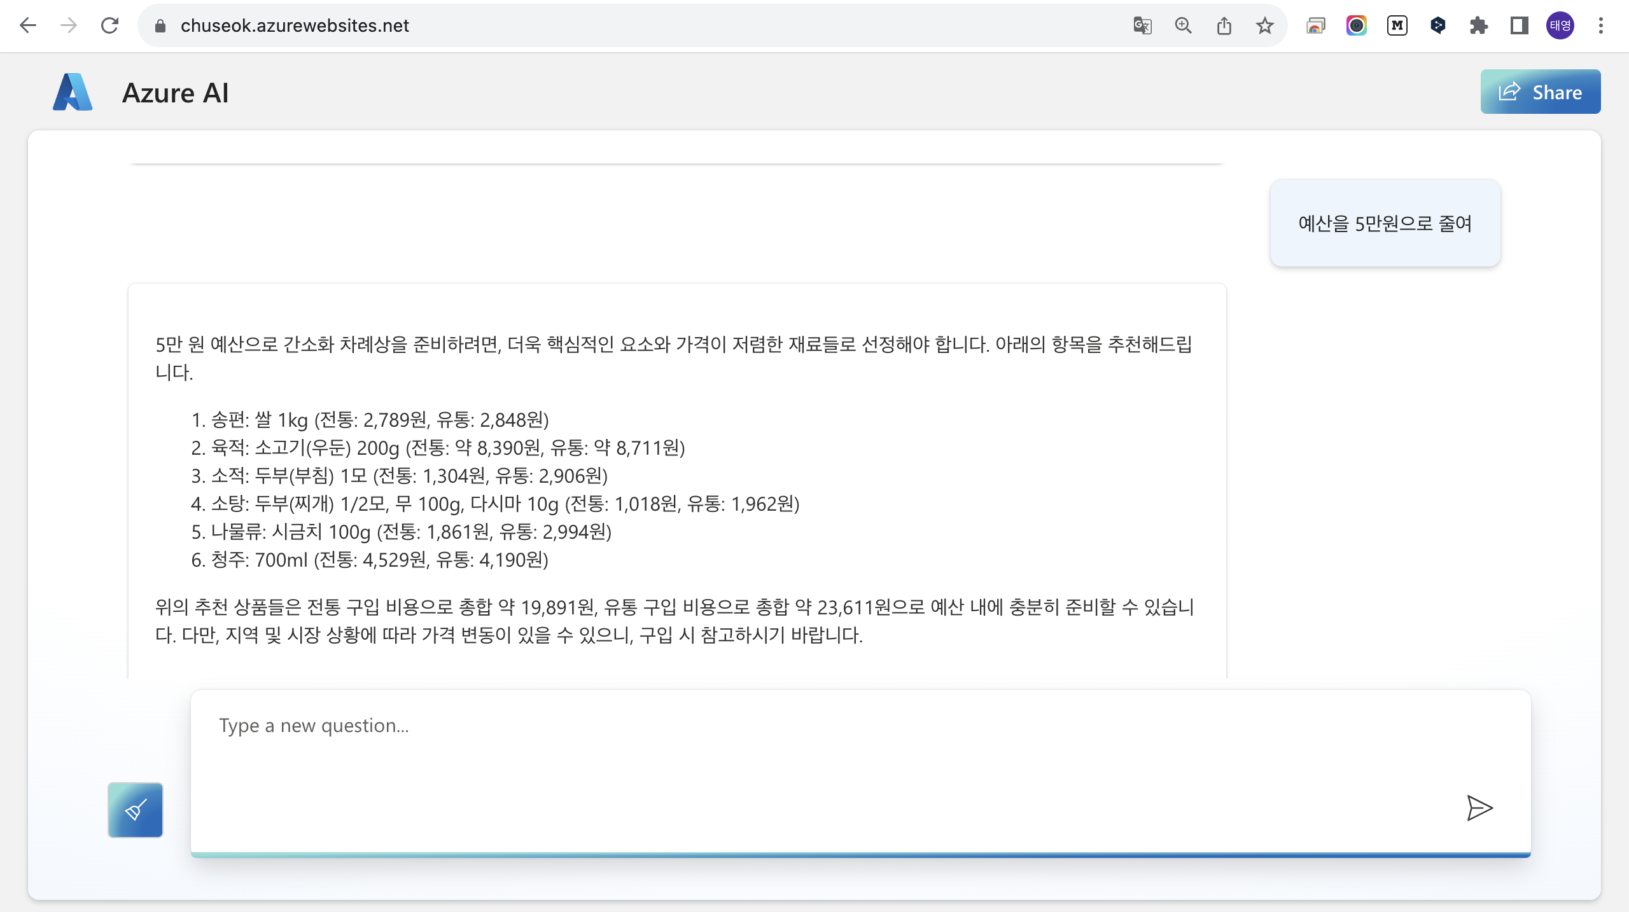Open Google Translate page icon
The image size is (1629, 912).
point(1142,25)
